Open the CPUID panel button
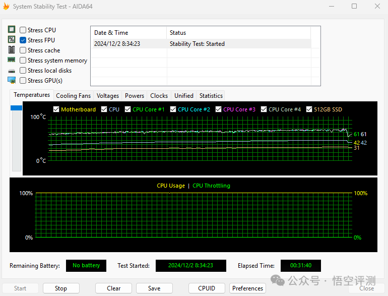Screen dimensions: 388x296 (x=207, y=288)
